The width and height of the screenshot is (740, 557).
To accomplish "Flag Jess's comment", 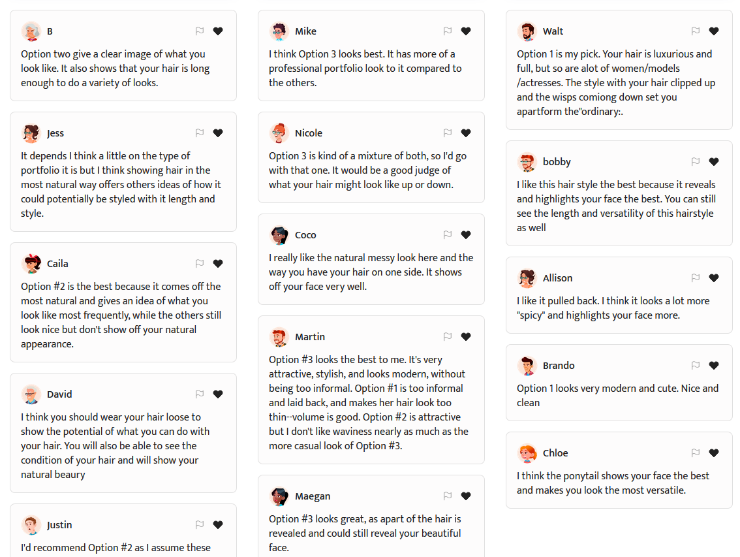I will 200,133.
